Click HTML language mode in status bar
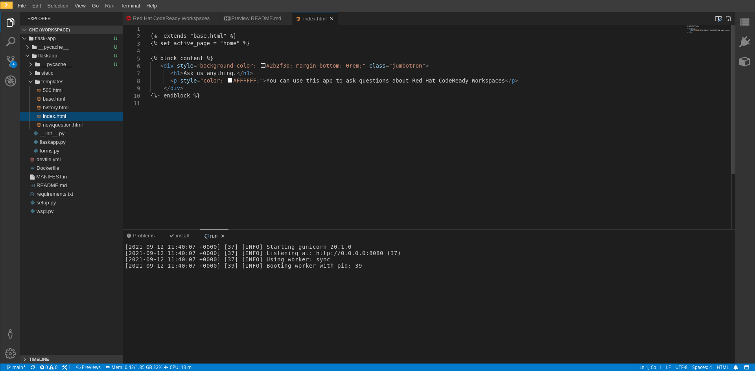 [722, 367]
